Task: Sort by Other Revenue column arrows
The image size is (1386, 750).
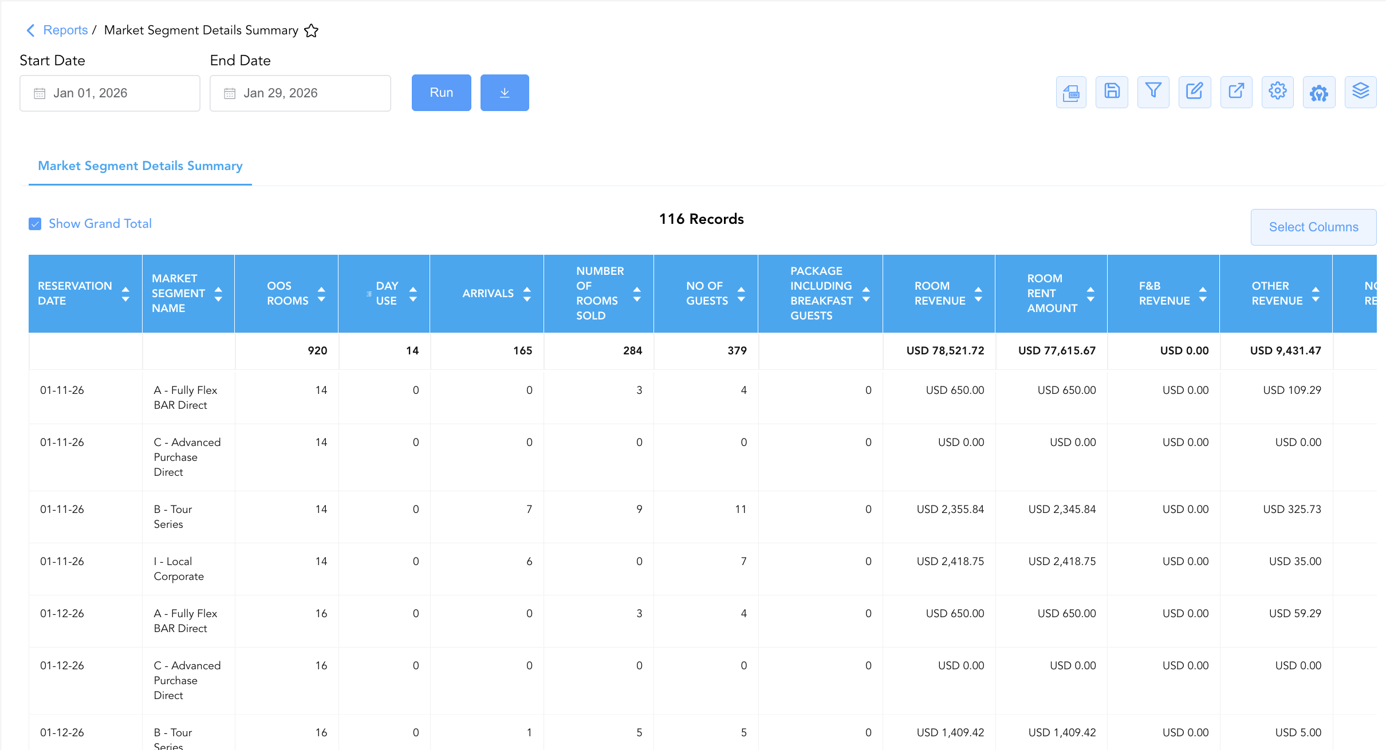Action: coord(1316,294)
